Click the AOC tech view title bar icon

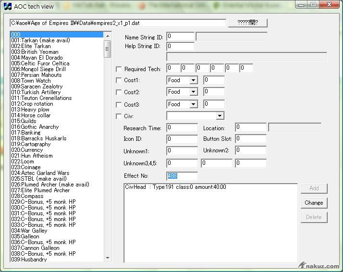7,6
